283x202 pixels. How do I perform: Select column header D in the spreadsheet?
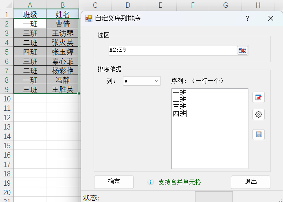point(128,5)
